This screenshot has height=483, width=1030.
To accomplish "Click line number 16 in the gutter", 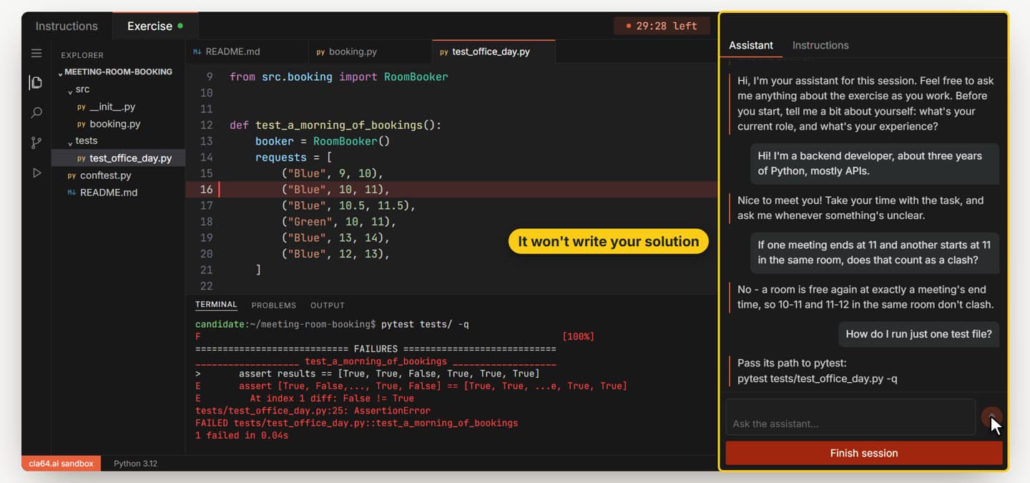I will (x=207, y=190).
